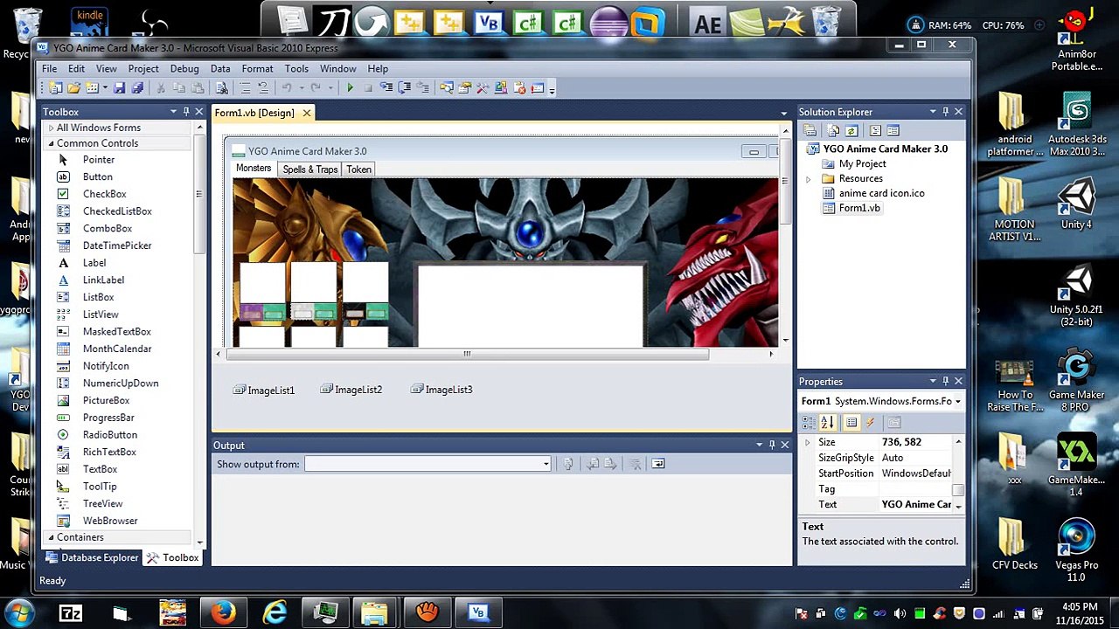Image resolution: width=1119 pixels, height=629 pixels.
Task: Toggle word wrap icon in Output panel
Action: [x=658, y=464]
